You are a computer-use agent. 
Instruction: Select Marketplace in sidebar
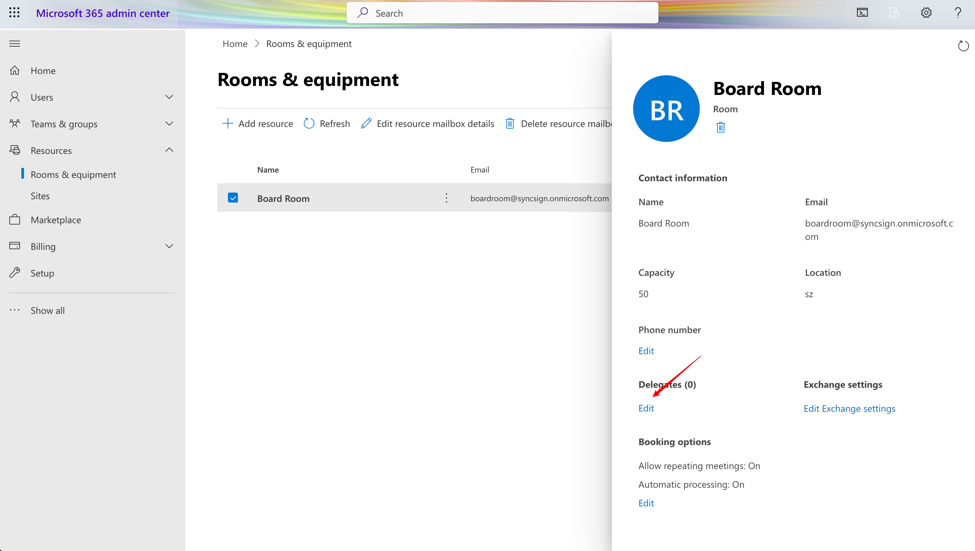[56, 220]
